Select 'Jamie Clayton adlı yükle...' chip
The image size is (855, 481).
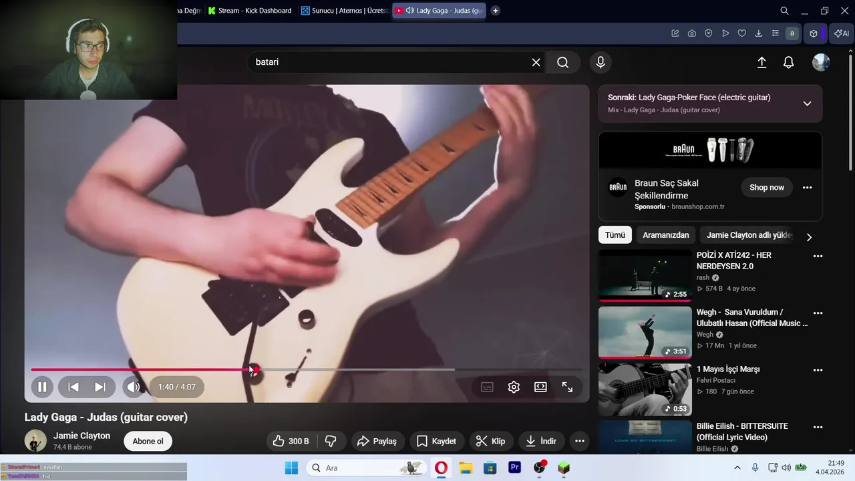[749, 235]
